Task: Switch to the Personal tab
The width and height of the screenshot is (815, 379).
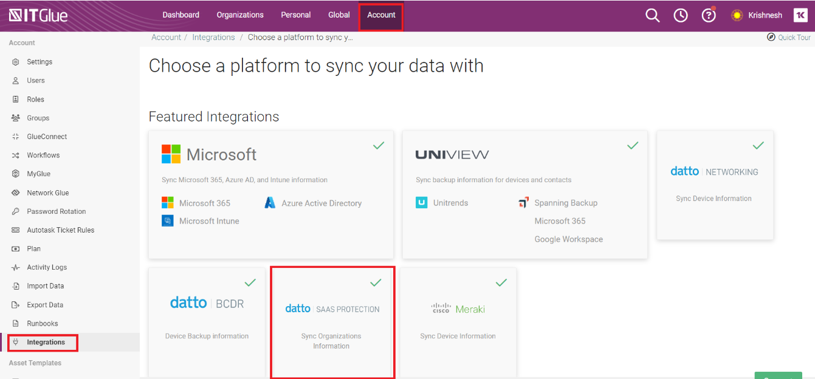Action: pos(296,15)
